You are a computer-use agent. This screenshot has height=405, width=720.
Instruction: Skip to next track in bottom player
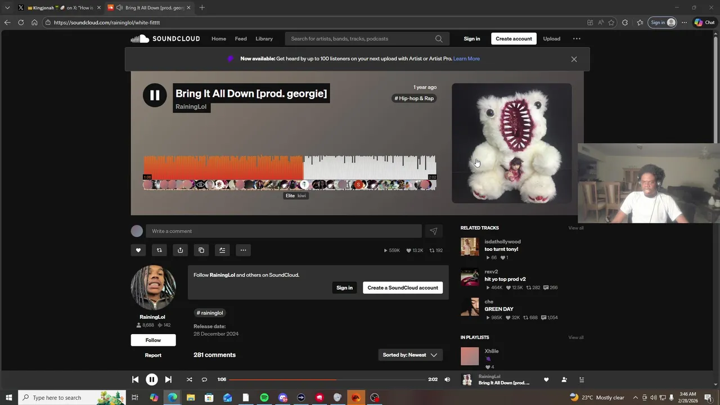168,380
